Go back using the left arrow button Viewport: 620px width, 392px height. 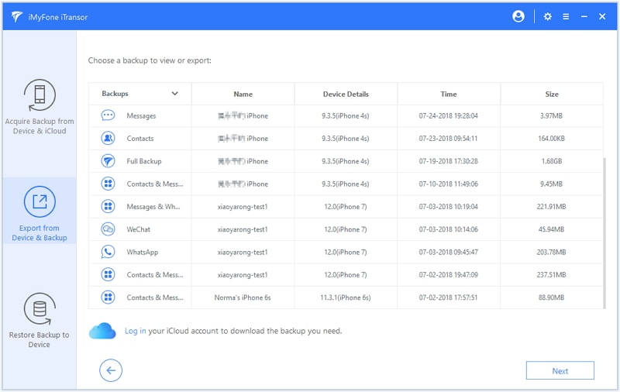[x=111, y=370]
